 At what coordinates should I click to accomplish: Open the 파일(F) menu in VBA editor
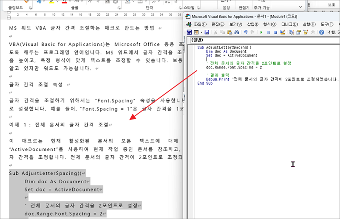point(200,24)
